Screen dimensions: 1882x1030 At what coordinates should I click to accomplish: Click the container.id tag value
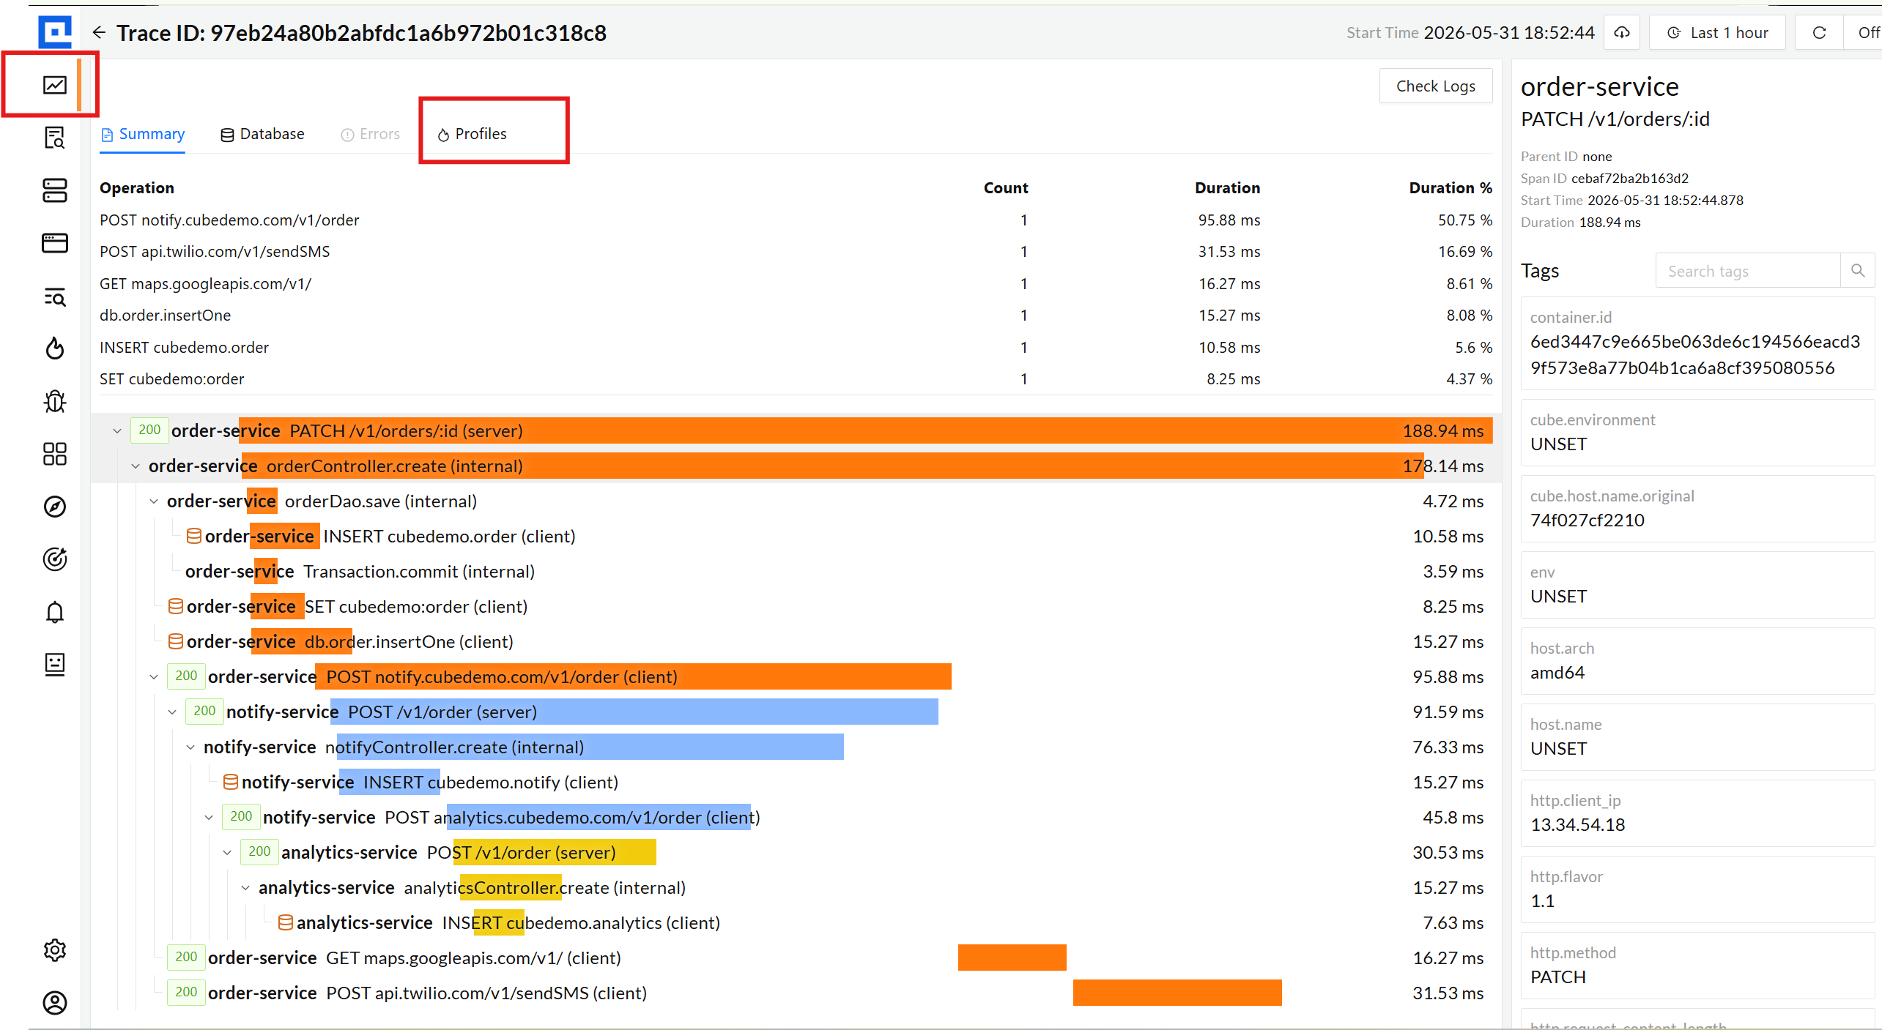pos(1694,355)
